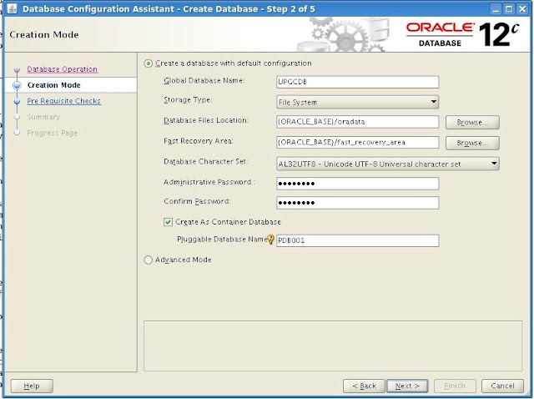The height and width of the screenshot is (399, 534).
Task: Browse for Database Files Location
Action: click(x=472, y=123)
